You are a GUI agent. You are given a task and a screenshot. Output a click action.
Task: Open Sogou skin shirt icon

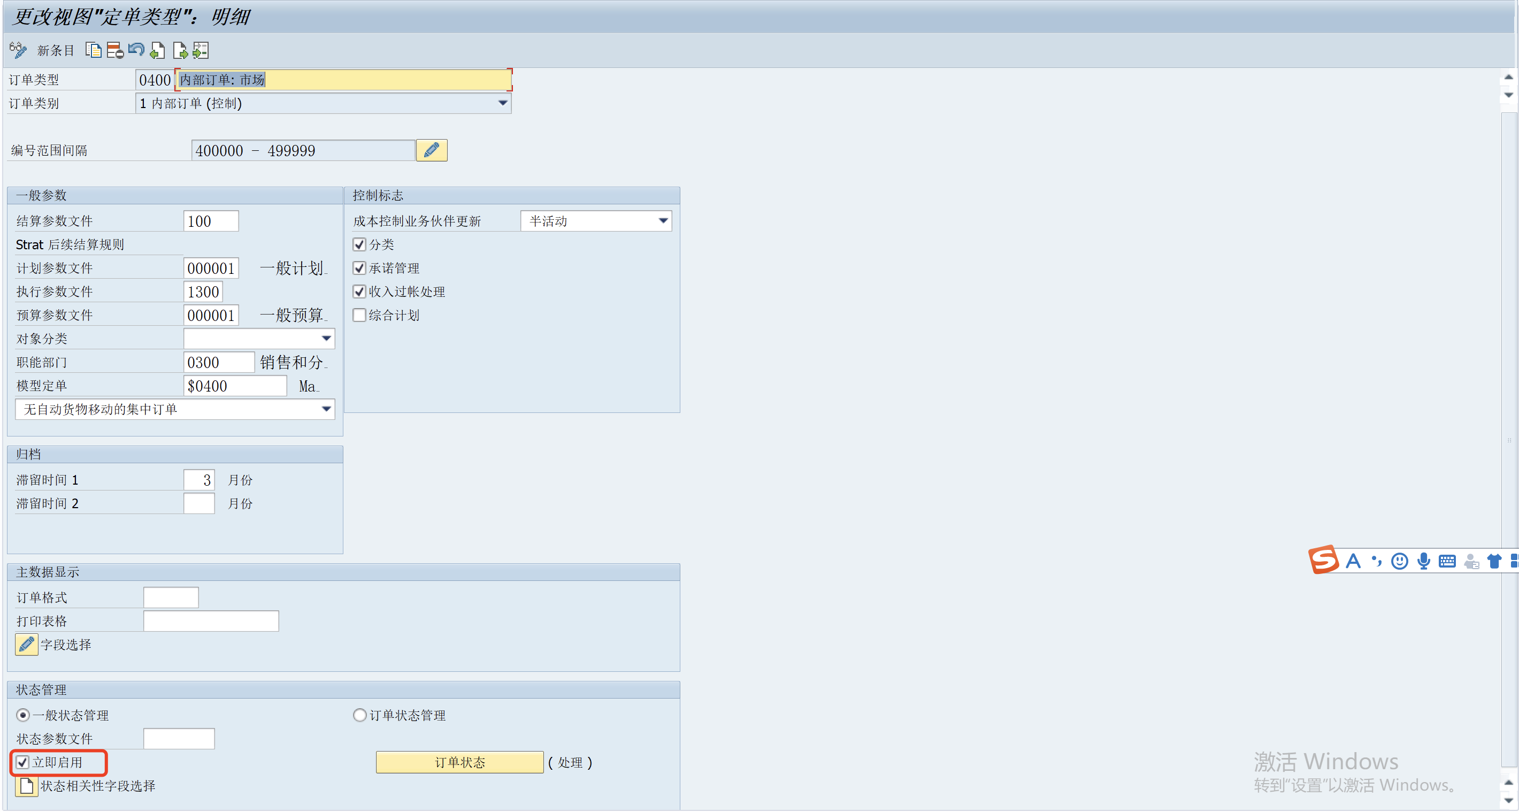[x=1494, y=561]
